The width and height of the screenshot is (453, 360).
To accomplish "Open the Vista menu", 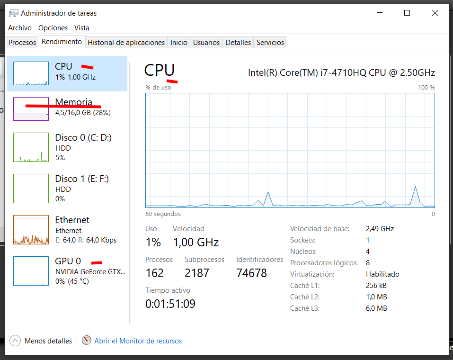I will click(x=82, y=28).
